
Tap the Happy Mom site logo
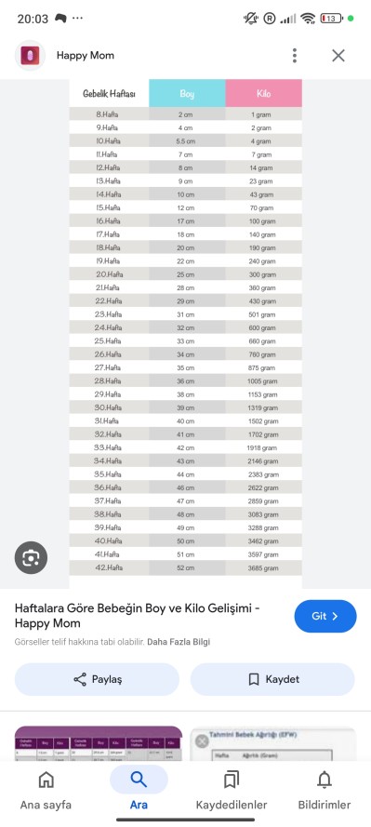tap(30, 56)
